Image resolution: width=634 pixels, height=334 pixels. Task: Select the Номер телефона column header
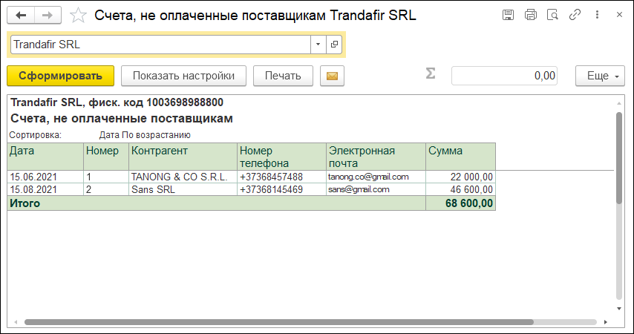[x=281, y=157]
